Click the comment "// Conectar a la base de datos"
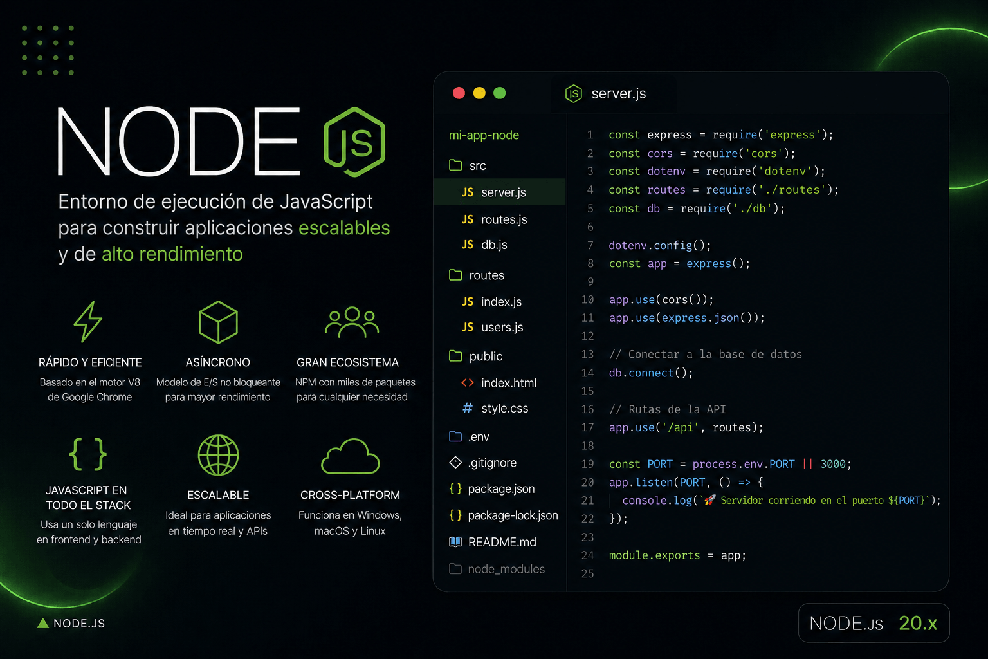 (706, 355)
